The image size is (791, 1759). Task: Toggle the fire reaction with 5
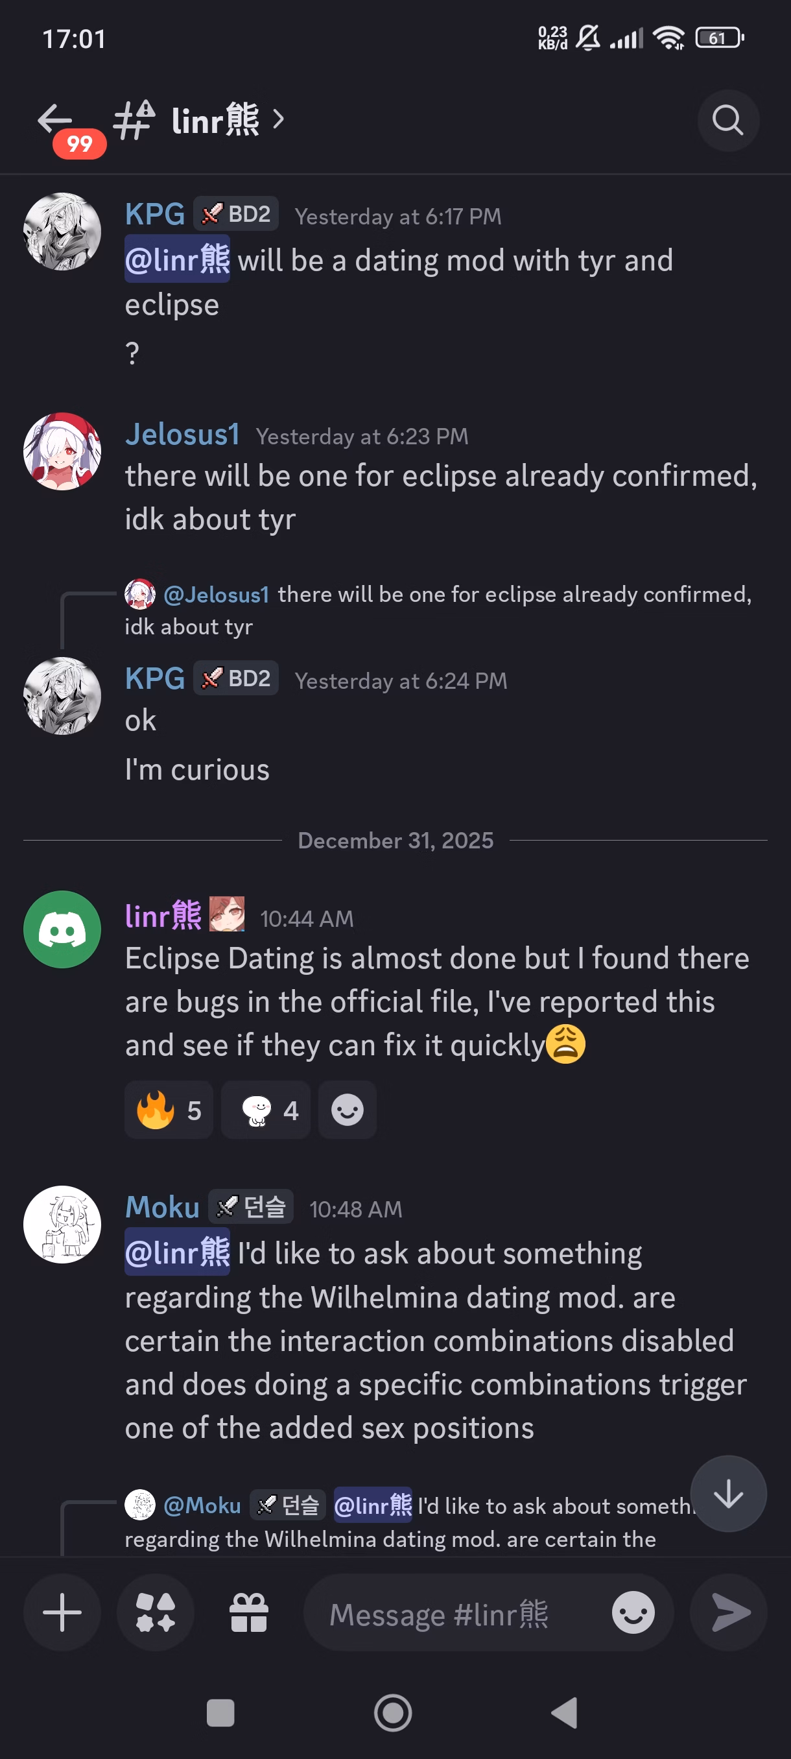pos(169,1110)
